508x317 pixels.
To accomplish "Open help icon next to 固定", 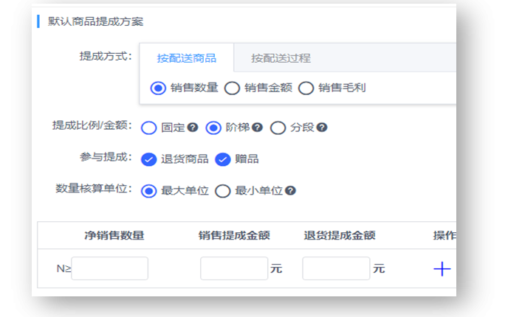I will (x=193, y=128).
